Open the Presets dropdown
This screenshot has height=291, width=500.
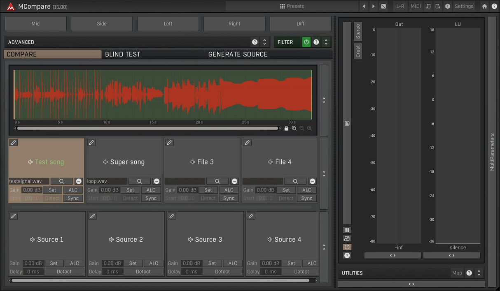coord(292,6)
